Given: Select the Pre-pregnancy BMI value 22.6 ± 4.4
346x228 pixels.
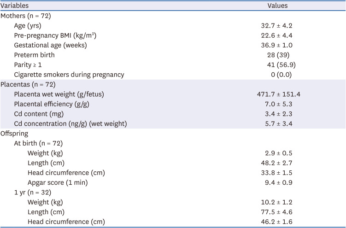Looking at the screenshot, I should [277, 35].
